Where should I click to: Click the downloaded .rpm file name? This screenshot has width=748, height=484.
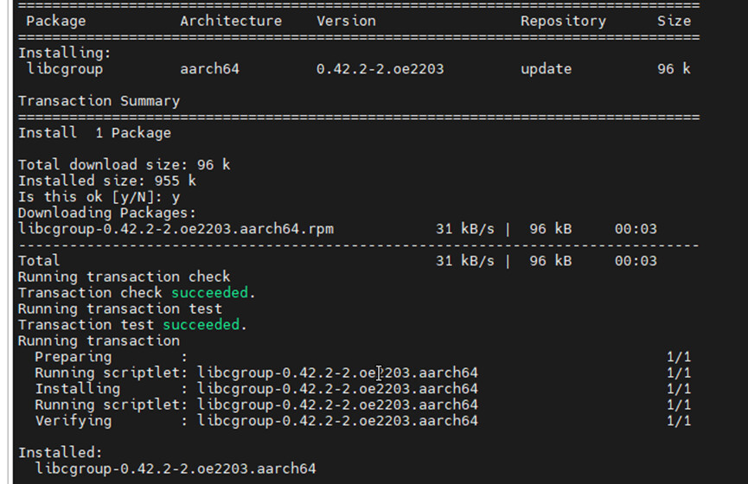[x=176, y=229]
